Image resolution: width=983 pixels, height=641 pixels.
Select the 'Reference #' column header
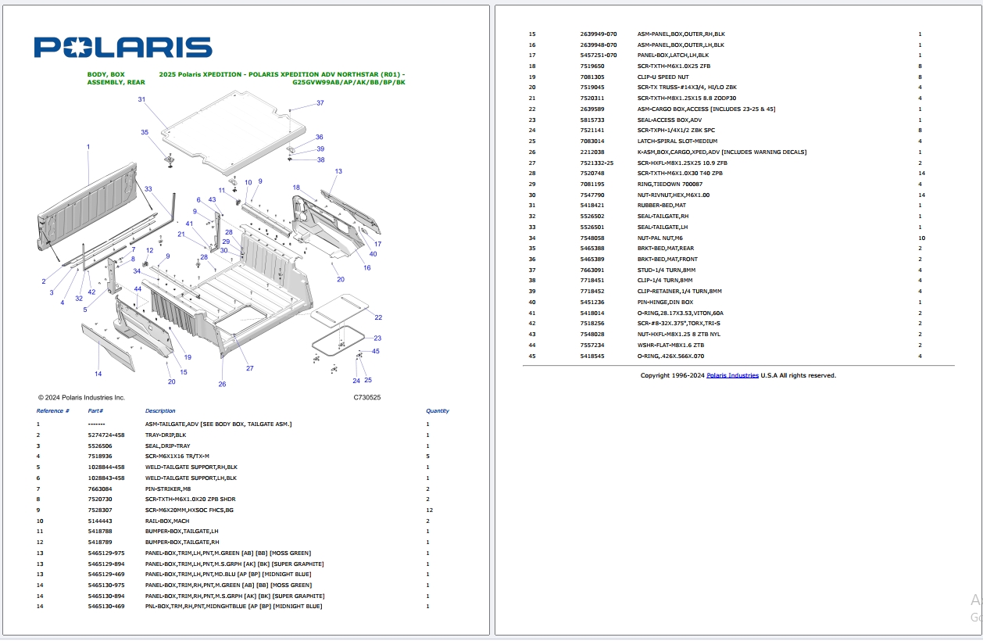pyautogui.click(x=53, y=410)
